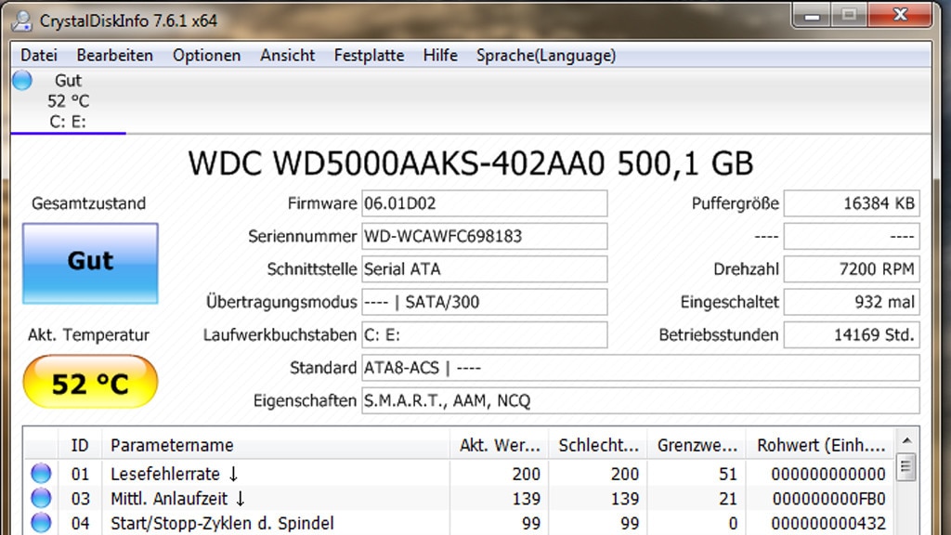This screenshot has width=951, height=535.
Task: Click the status circle for Start/Stopp-Zyklen row
Action: click(x=41, y=522)
